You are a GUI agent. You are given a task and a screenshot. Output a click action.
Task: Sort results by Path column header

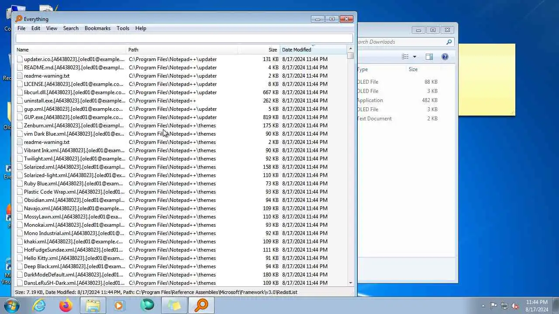[182, 50]
